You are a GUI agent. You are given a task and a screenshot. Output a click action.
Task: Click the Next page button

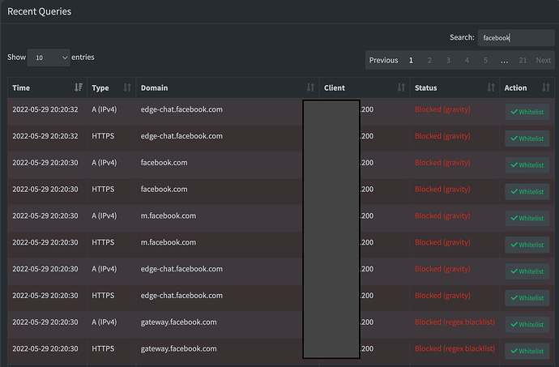click(x=544, y=60)
